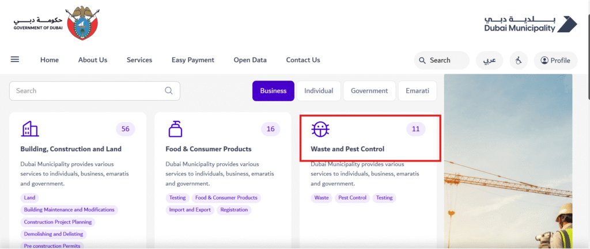The height and width of the screenshot is (249, 590).
Task: Click the Pest Control tag
Action: pyautogui.click(x=352, y=198)
